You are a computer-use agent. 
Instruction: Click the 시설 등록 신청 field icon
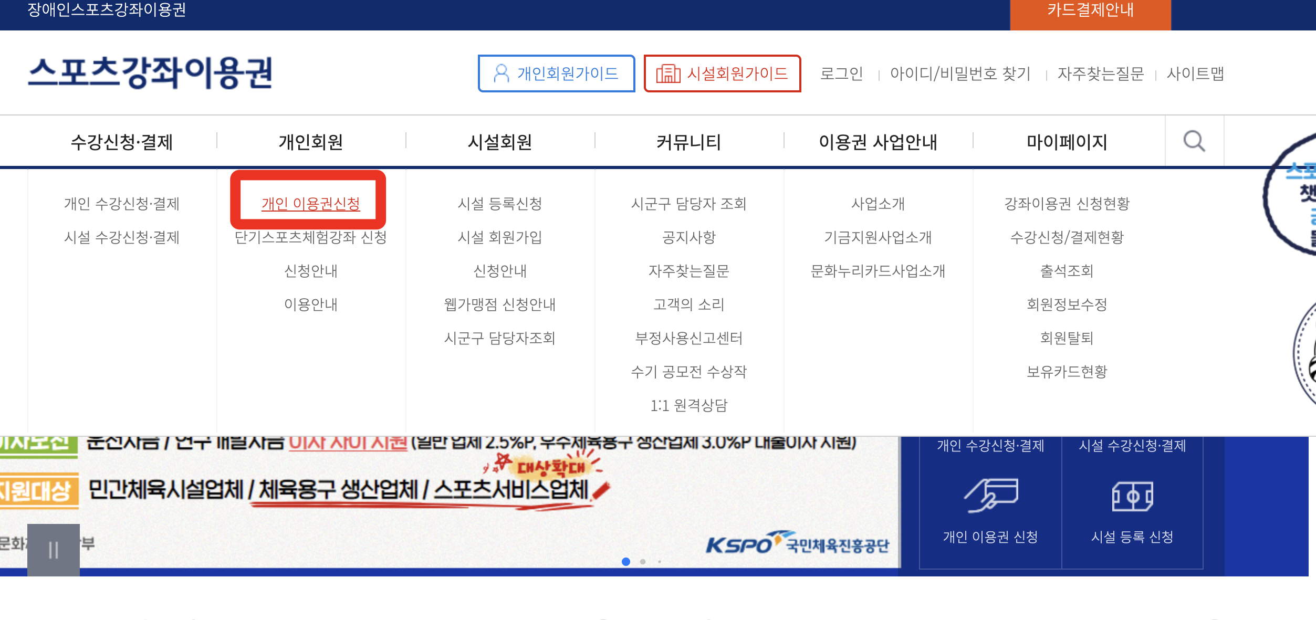(1132, 496)
